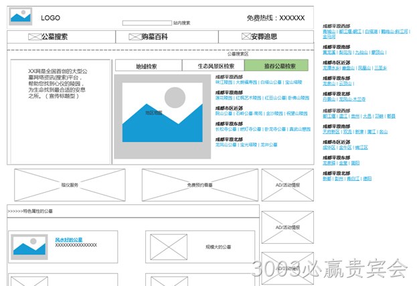Open the 青白江 region link
Viewport: 417px width, 286px height.
tap(353, 179)
